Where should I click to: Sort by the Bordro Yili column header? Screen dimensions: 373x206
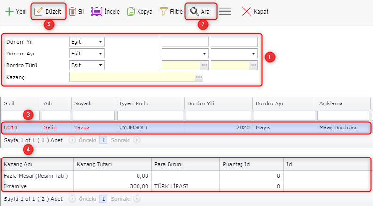pyautogui.click(x=218, y=103)
